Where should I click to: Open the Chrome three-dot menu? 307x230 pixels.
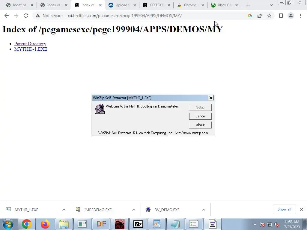[300, 16]
